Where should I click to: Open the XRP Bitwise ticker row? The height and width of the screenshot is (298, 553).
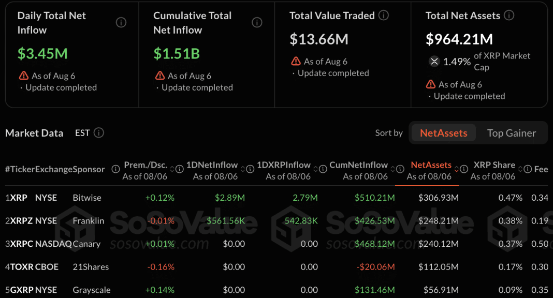click(x=276, y=198)
